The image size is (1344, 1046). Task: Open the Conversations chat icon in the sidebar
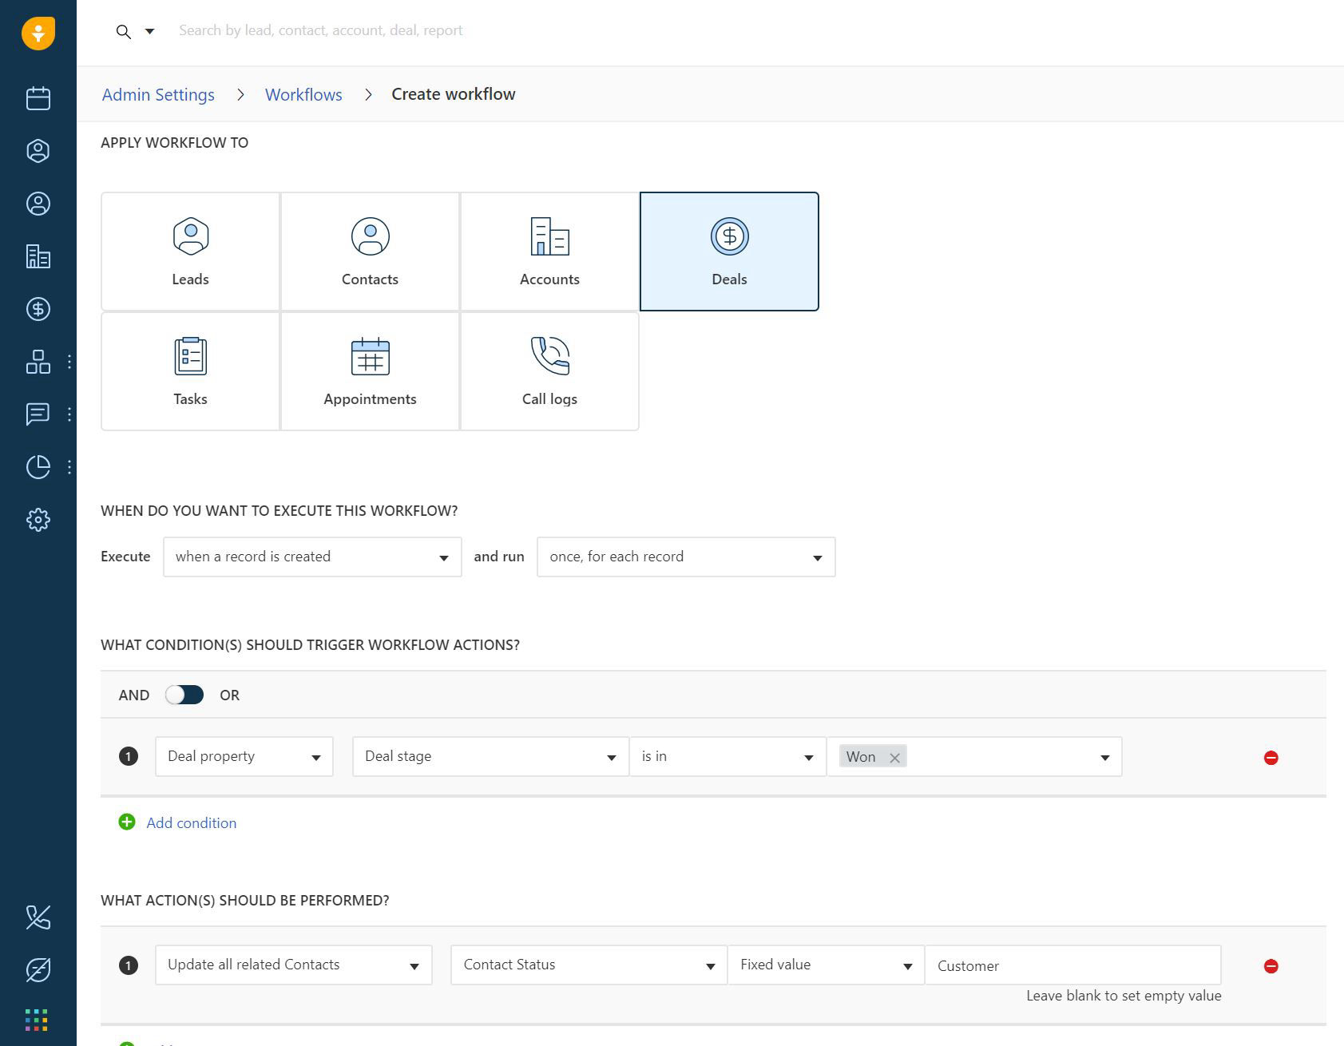pos(38,414)
